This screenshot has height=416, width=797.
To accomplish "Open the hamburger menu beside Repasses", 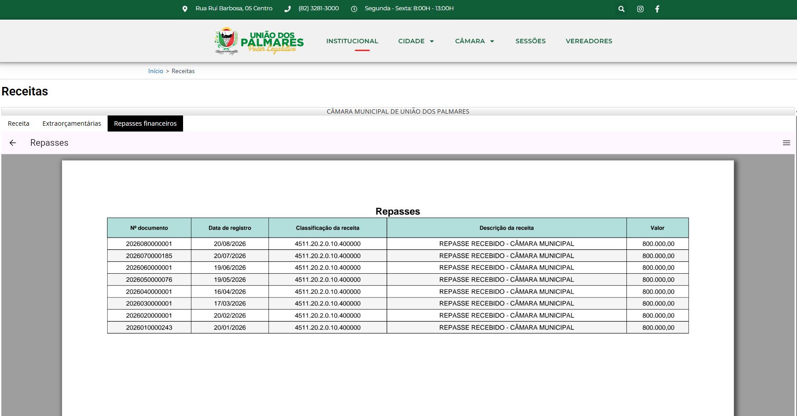I will [x=786, y=143].
